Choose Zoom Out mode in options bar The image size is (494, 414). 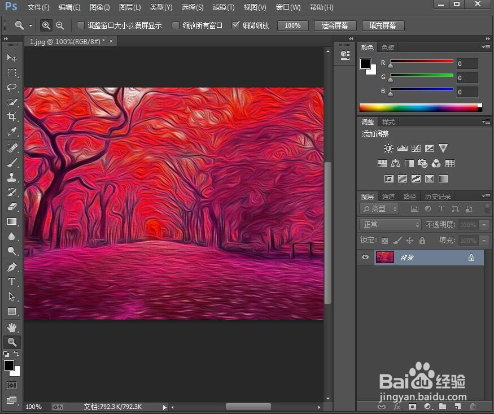click(60, 25)
